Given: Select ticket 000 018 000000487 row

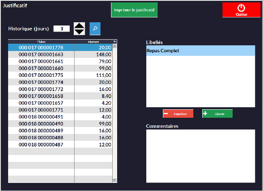Looking at the screenshot, I should pyautogui.click(x=41, y=144).
